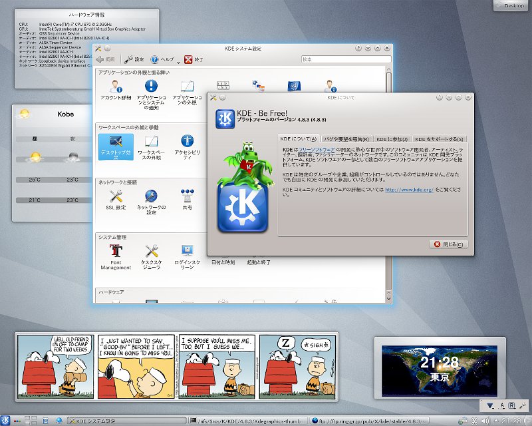Click scrollbar down arrow in System Settings
532x426 pixels.
(x=389, y=299)
